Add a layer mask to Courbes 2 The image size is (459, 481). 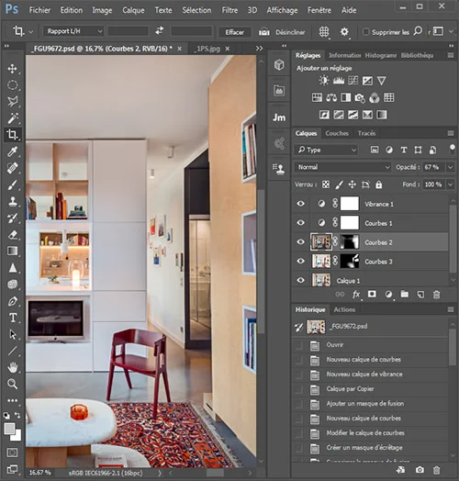point(372,294)
